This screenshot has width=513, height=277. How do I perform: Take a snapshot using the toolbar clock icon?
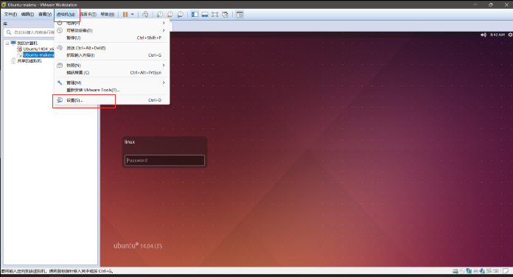point(160,15)
